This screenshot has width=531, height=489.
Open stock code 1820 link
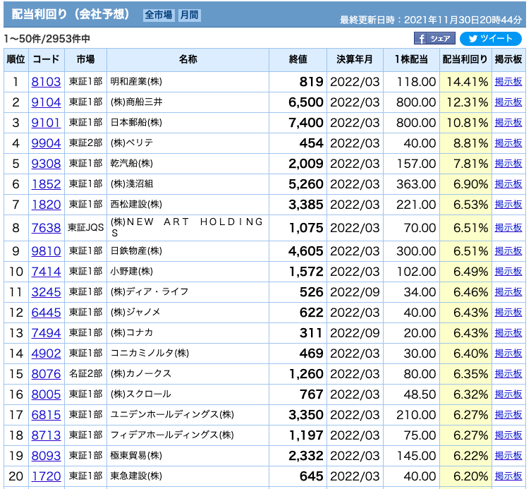(46, 205)
